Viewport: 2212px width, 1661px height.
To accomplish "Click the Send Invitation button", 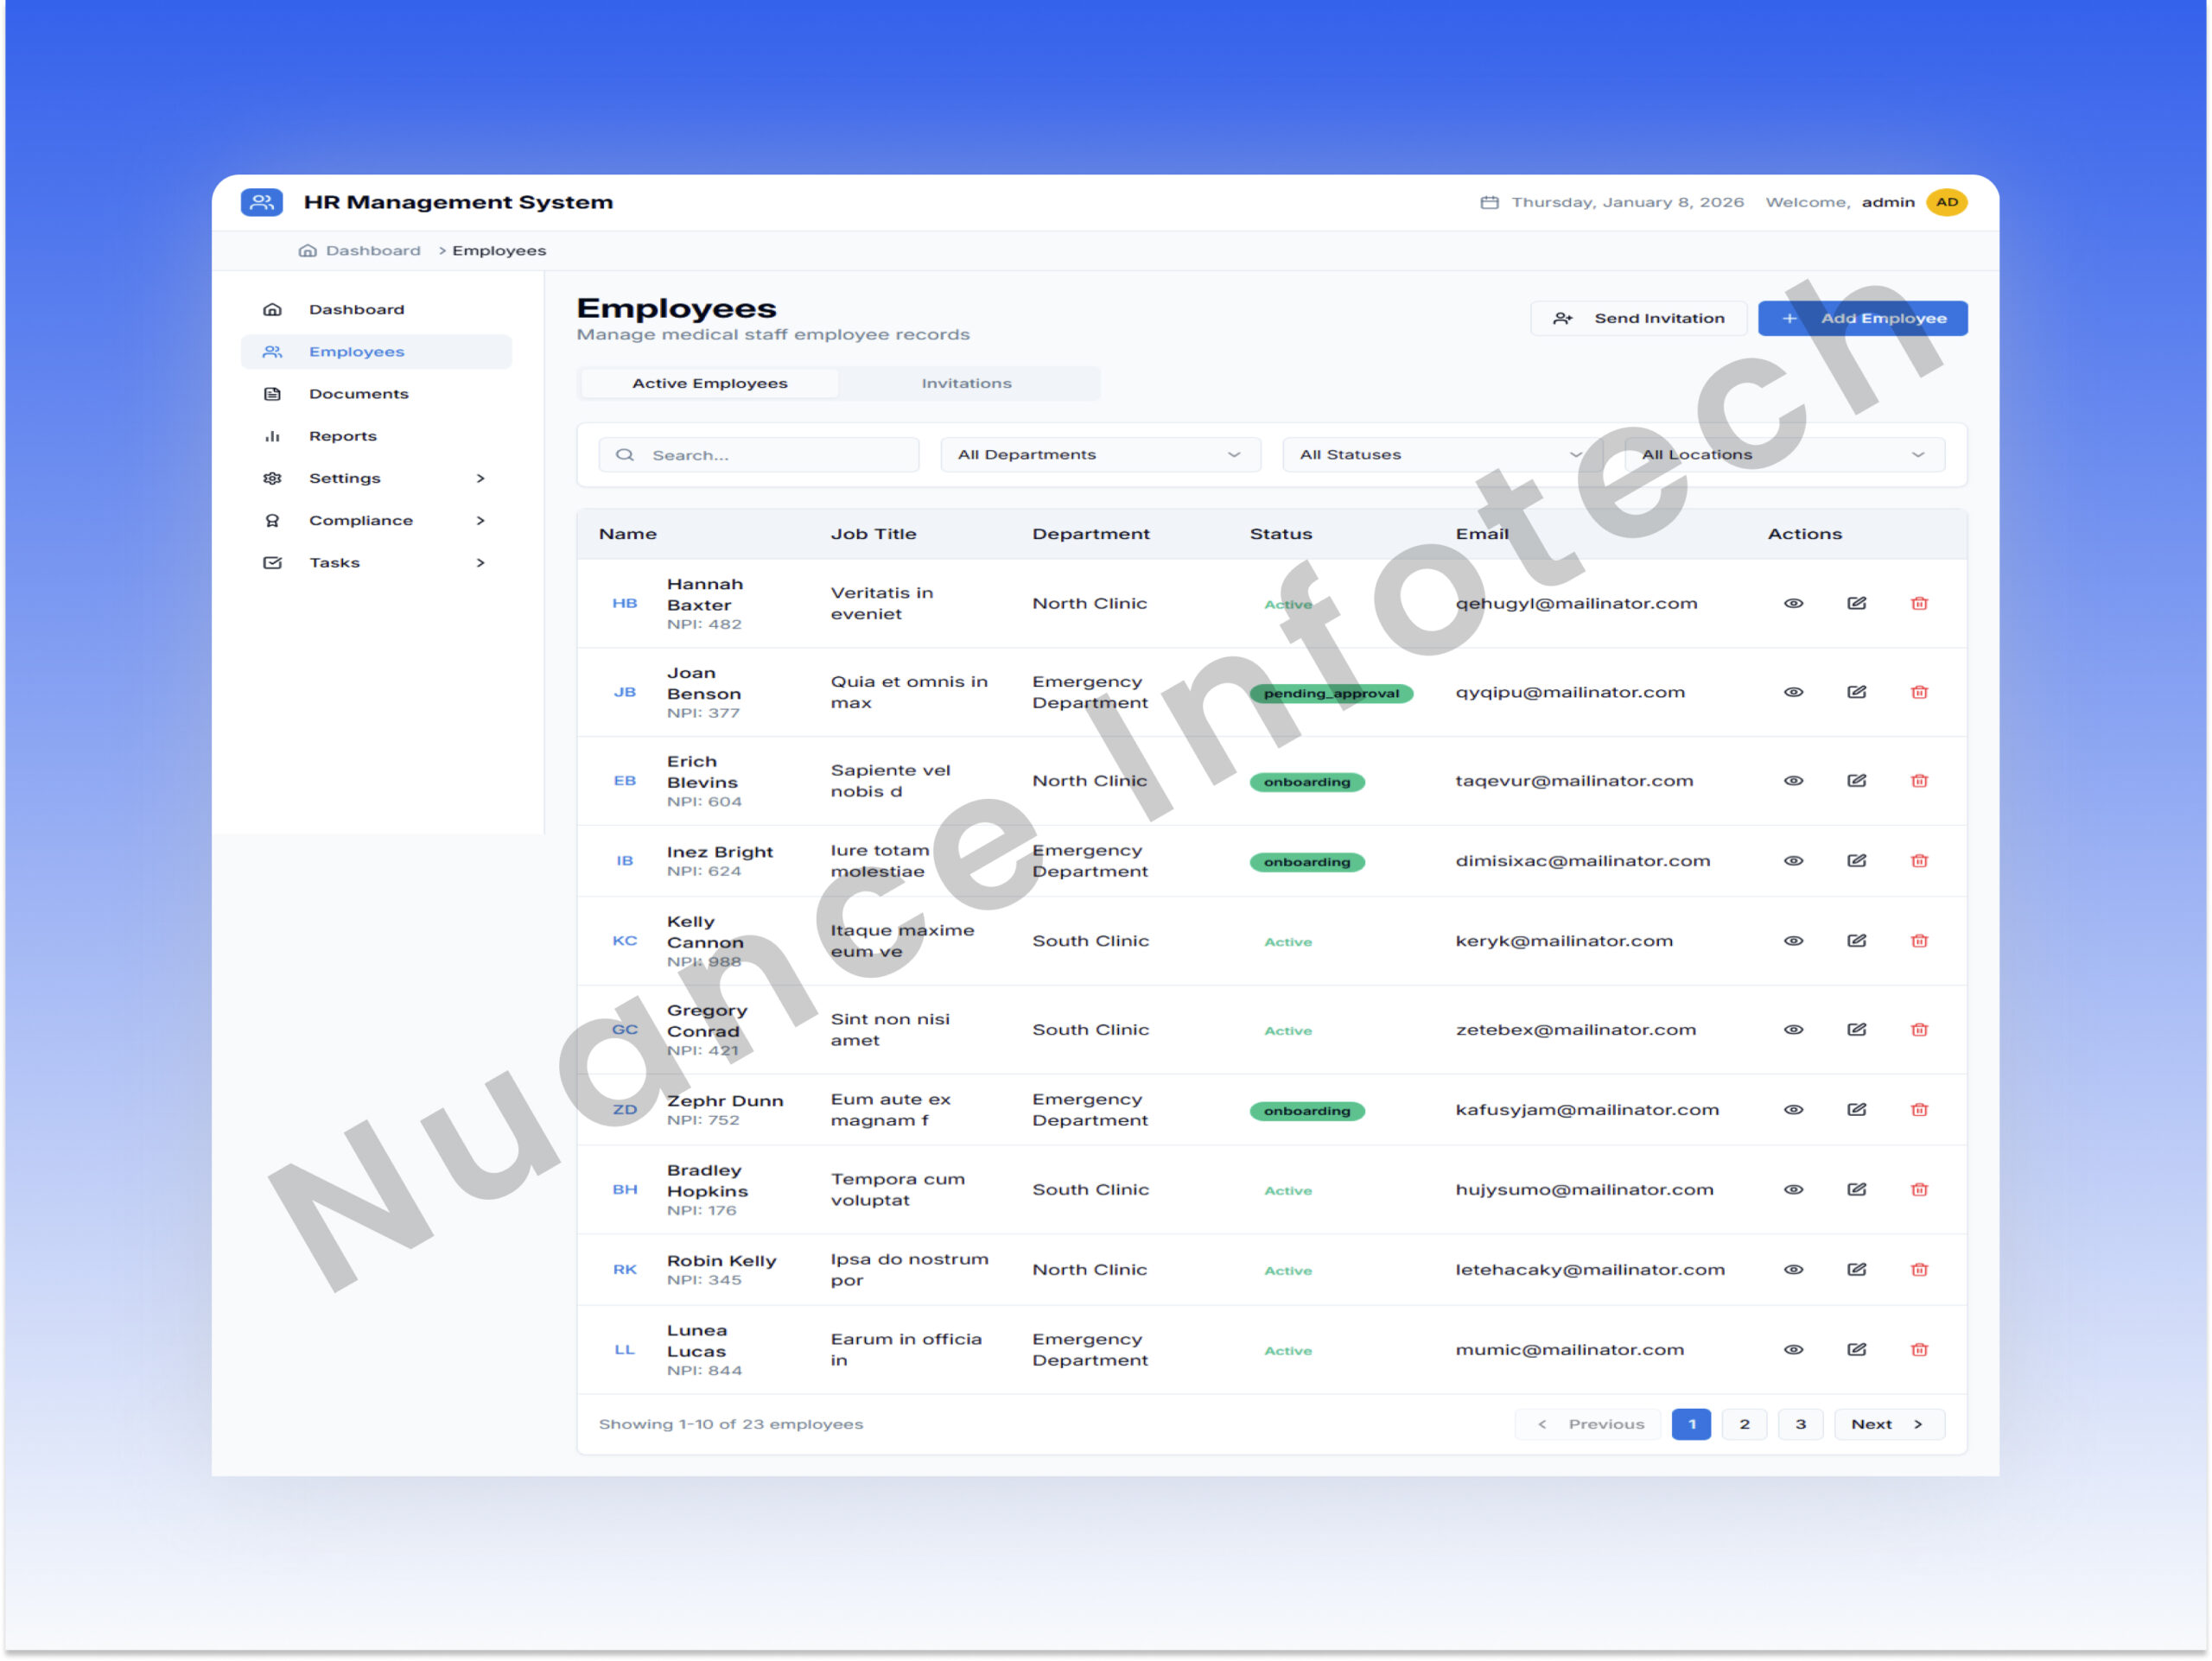I will (x=1638, y=319).
